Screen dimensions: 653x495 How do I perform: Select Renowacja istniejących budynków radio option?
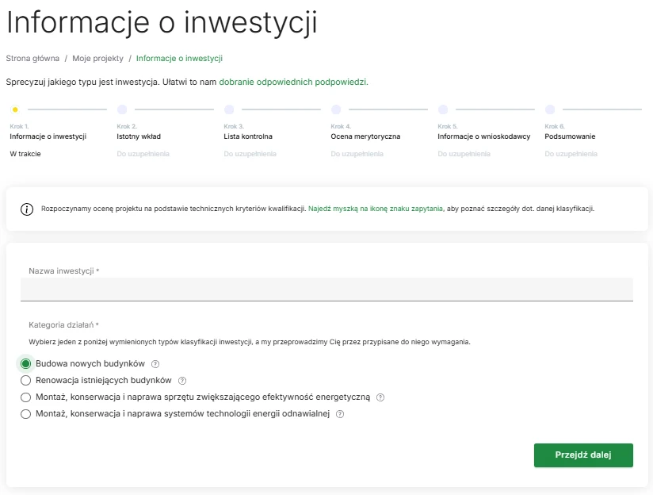26,381
